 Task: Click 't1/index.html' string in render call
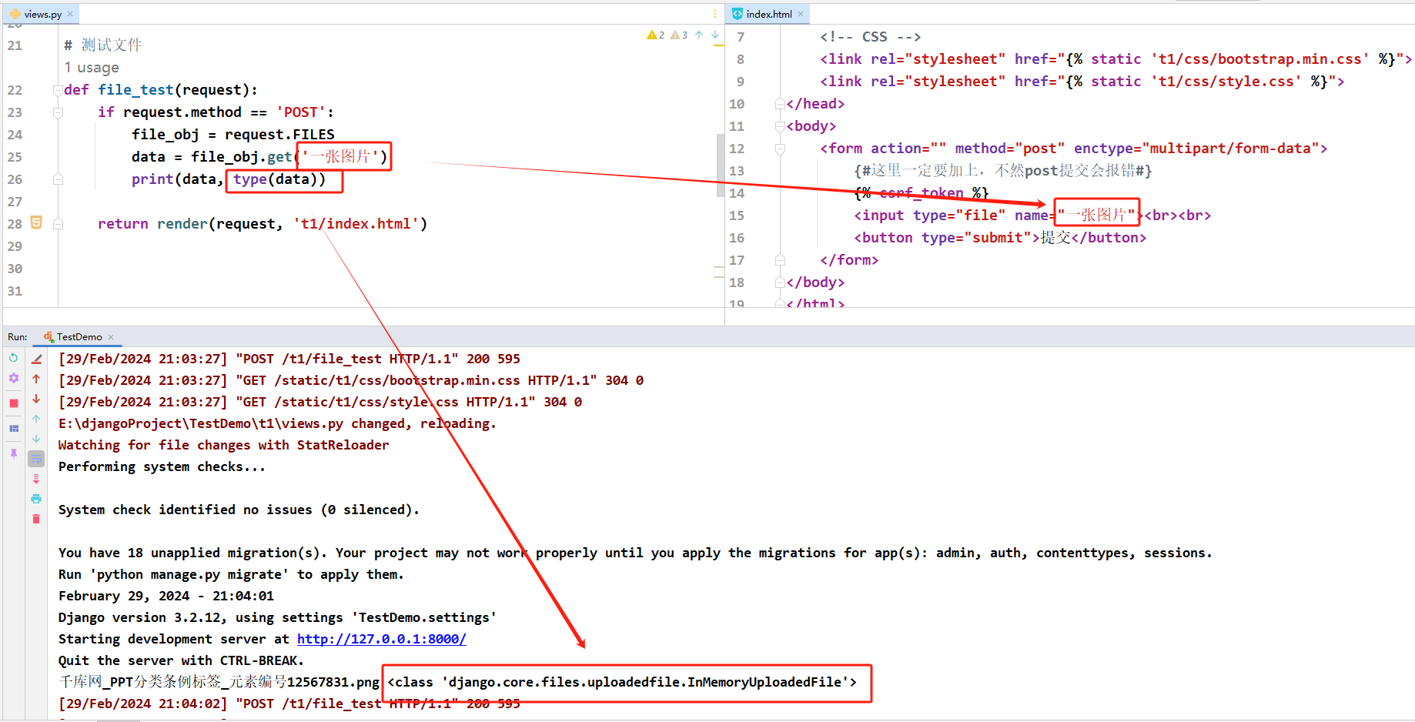click(356, 224)
